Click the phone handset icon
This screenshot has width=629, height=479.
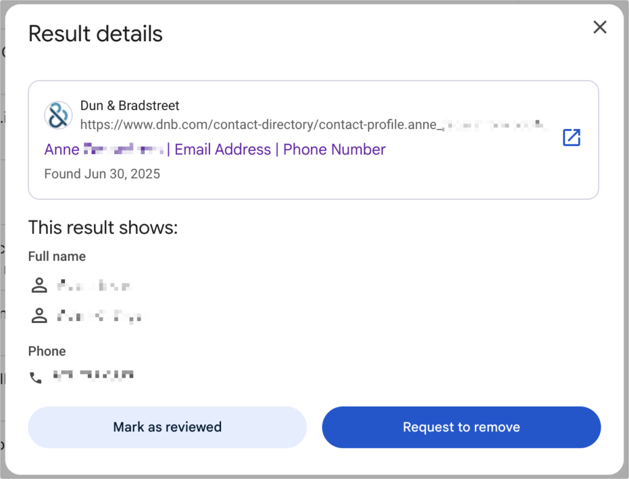click(x=36, y=378)
